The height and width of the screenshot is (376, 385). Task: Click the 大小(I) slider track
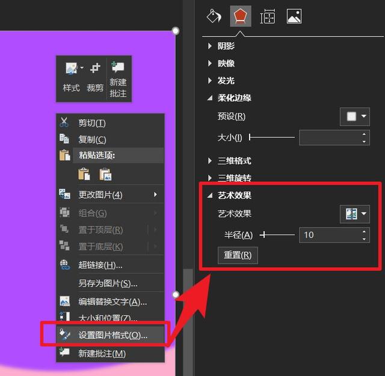(272, 137)
